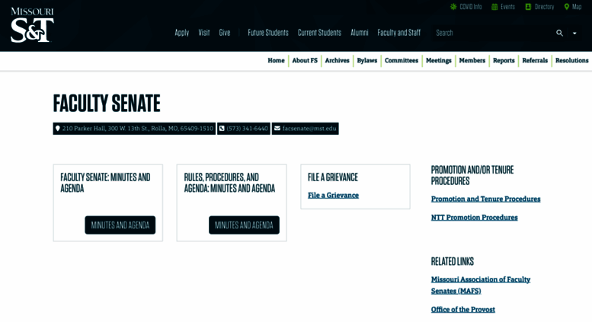Click the Events text link

click(x=507, y=7)
